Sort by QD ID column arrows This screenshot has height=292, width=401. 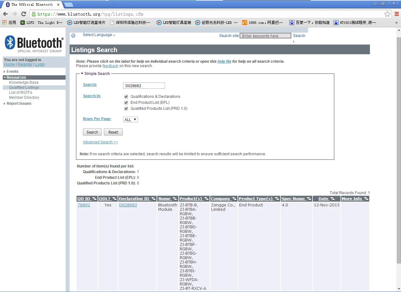tap(94, 199)
